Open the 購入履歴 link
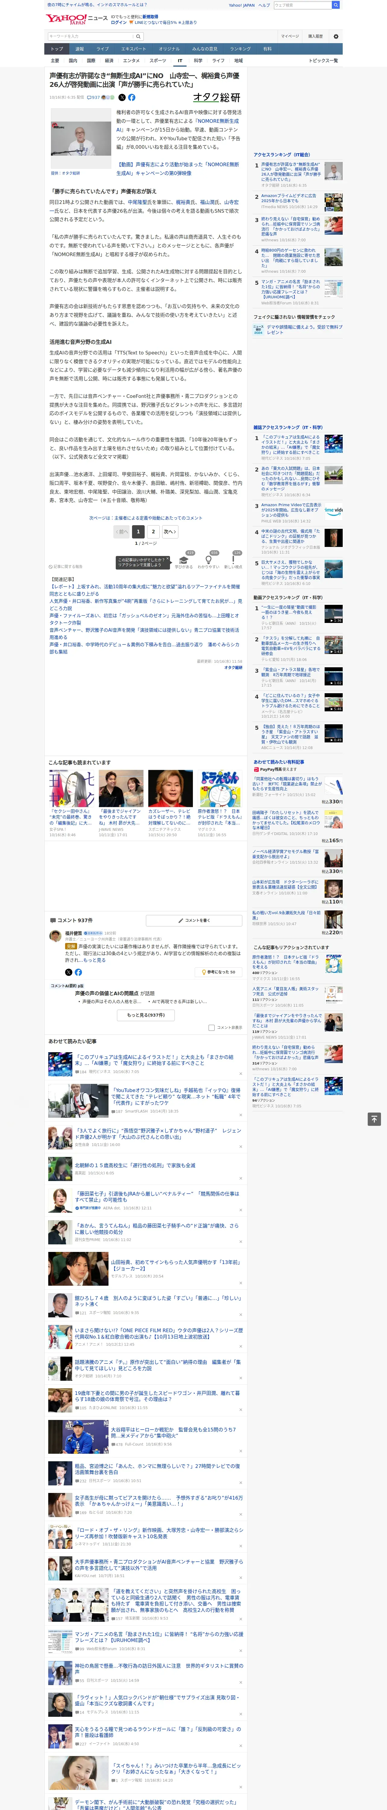The height and width of the screenshot is (1810, 387). pyautogui.click(x=315, y=37)
